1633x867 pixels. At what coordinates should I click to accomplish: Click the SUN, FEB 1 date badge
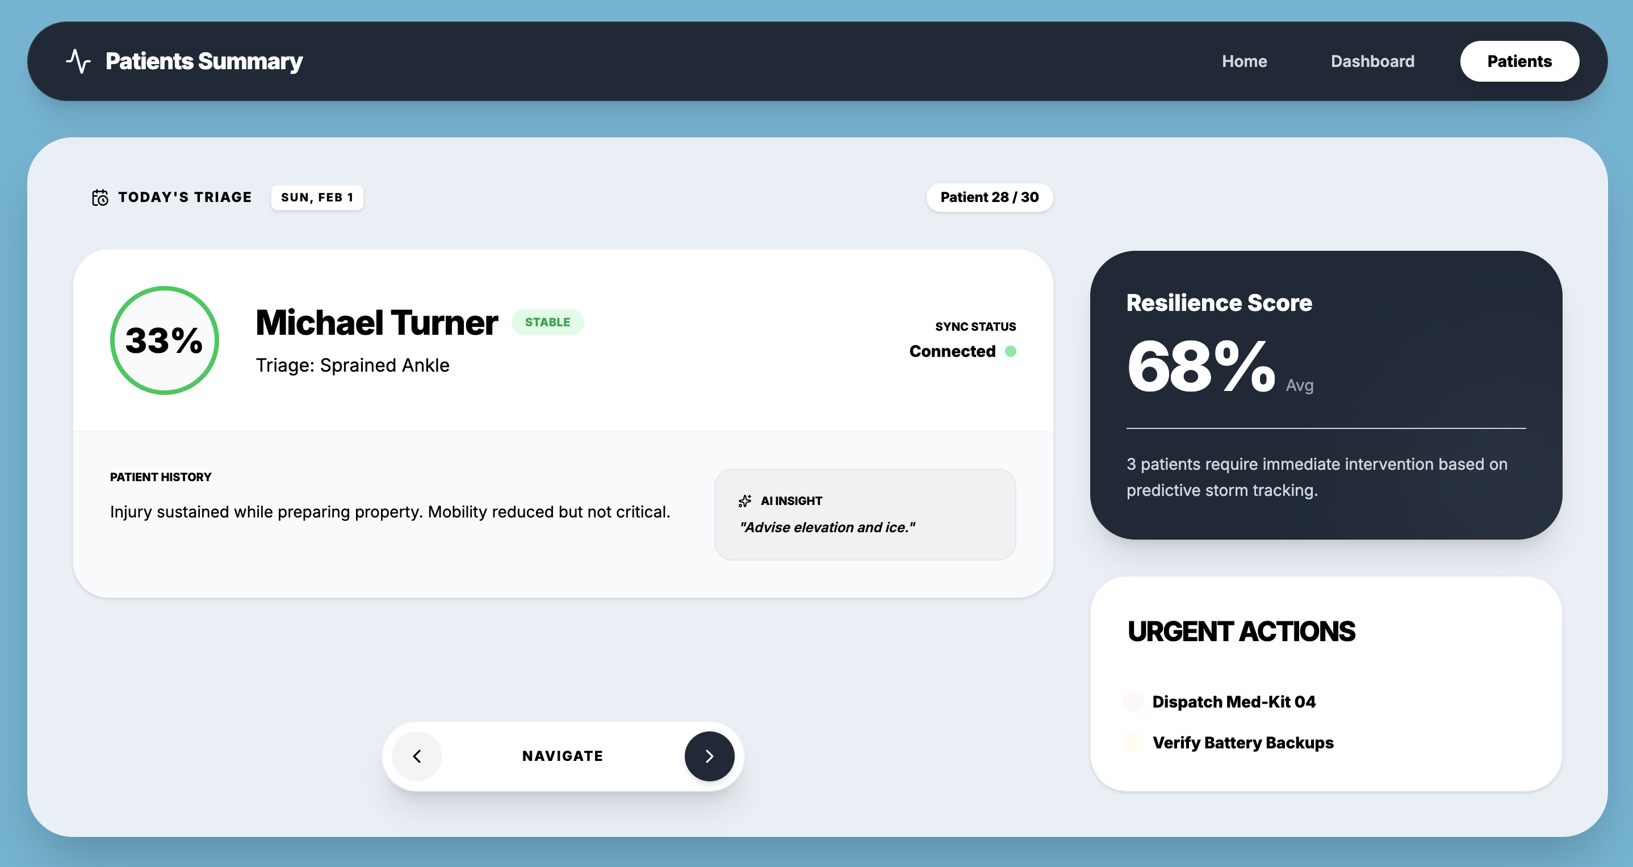pos(317,197)
